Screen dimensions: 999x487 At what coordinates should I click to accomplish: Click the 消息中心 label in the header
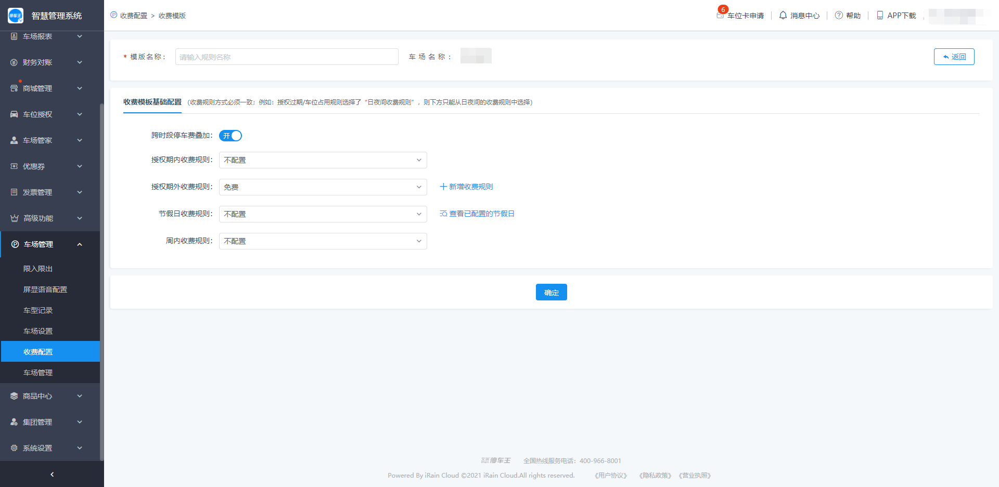click(805, 16)
